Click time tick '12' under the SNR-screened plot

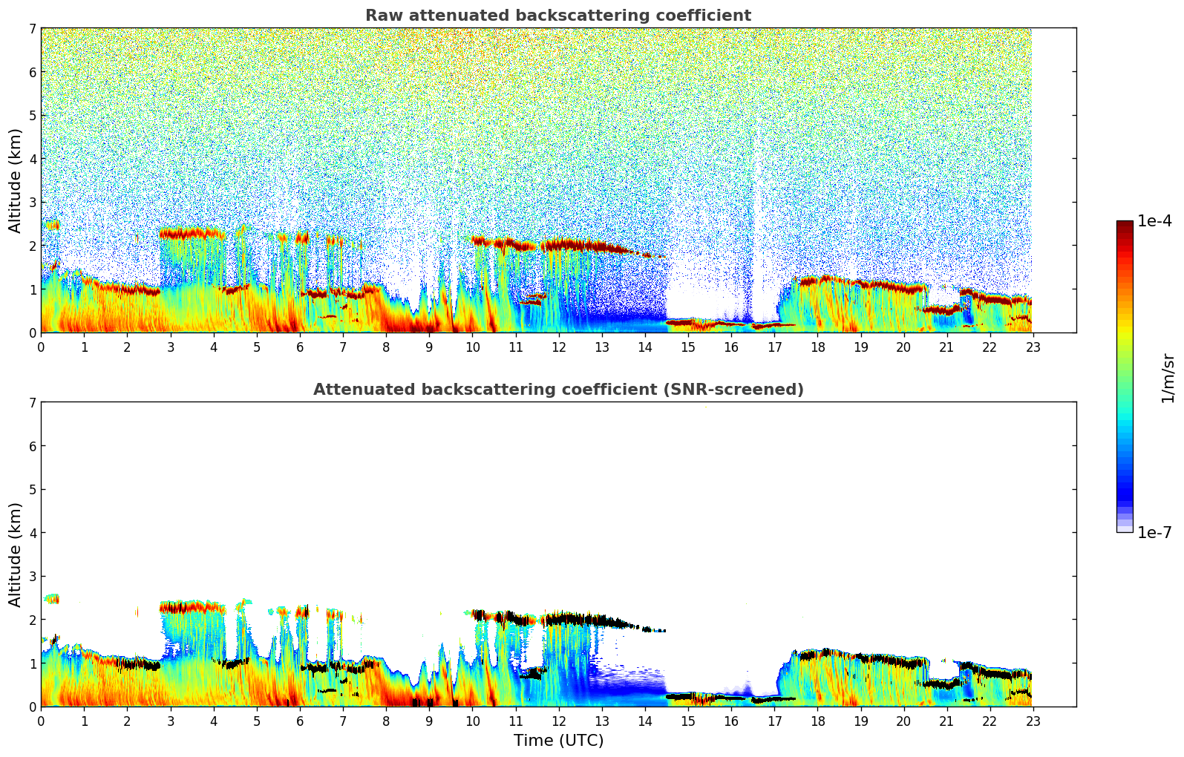tap(558, 721)
